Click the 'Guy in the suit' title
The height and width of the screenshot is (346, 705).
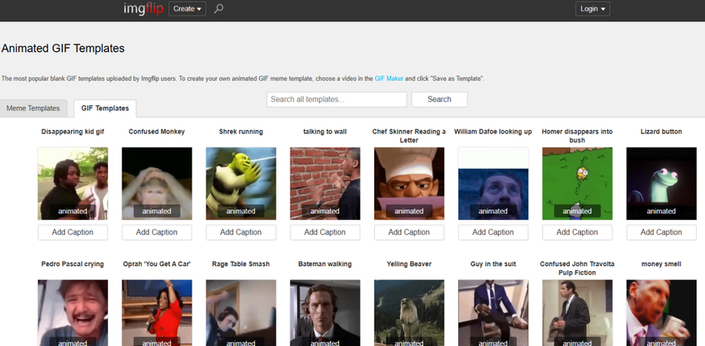tap(493, 264)
